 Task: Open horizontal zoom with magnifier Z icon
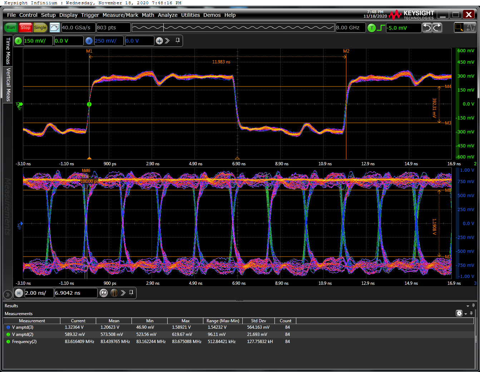tap(104, 293)
